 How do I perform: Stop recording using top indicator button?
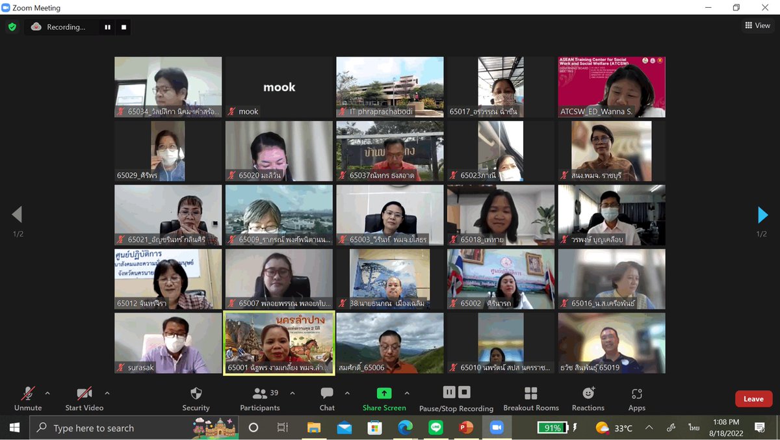(x=123, y=27)
